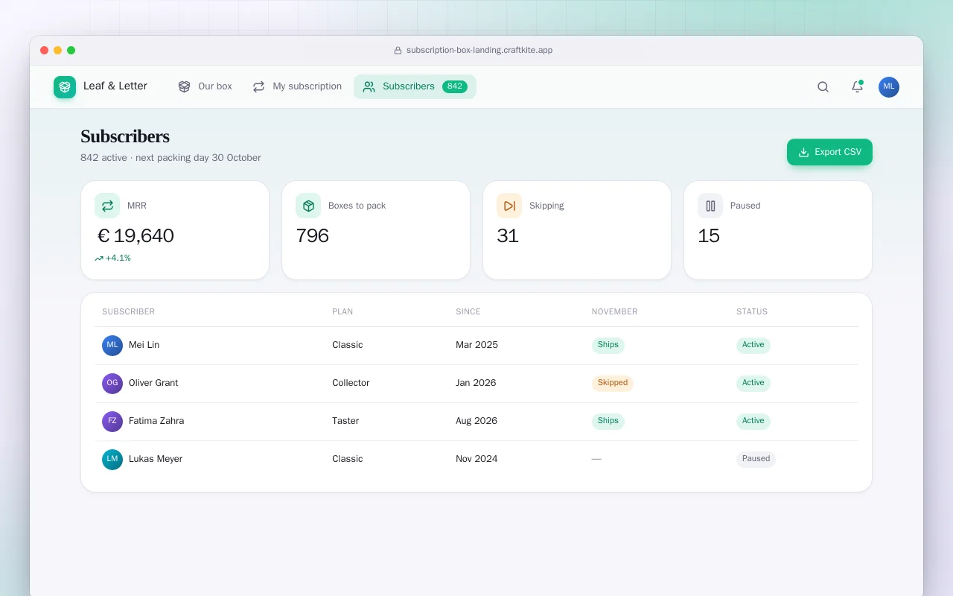This screenshot has width=953, height=596.
Task: Click the Leaf & Letter logo icon
Action: click(x=65, y=87)
